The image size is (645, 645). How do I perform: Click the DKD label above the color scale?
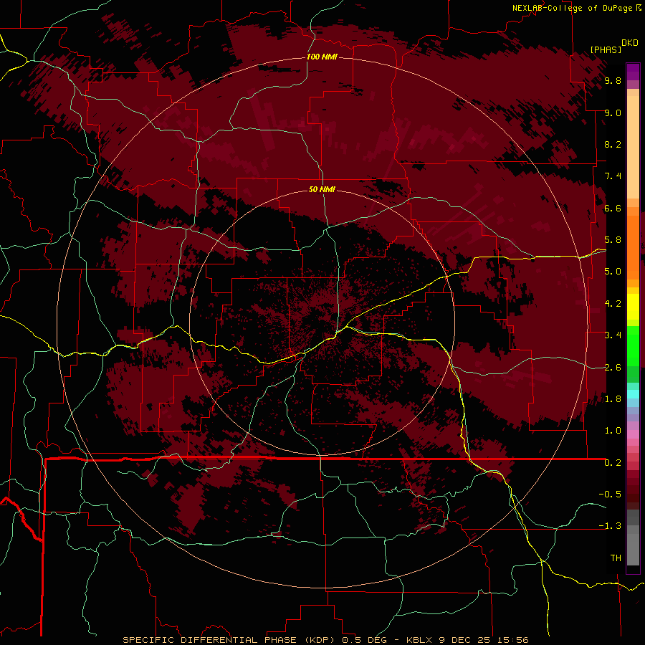pos(630,43)
